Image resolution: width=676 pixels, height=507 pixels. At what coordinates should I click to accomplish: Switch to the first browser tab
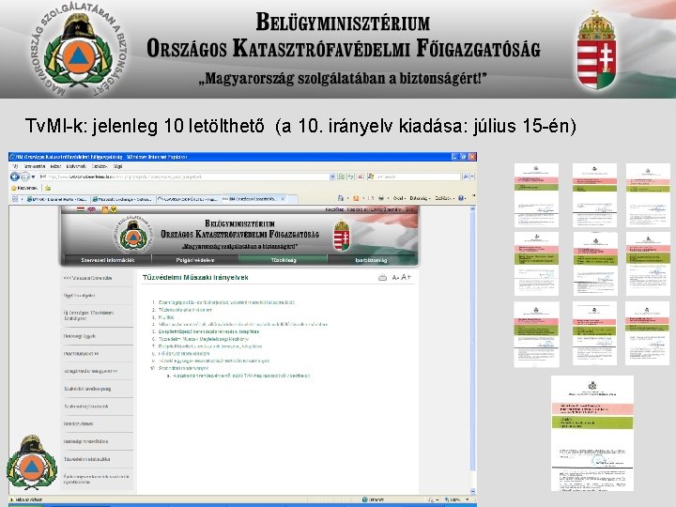[x=57, y=199]
